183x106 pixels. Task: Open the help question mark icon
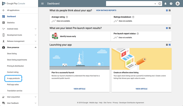click(171, 4)
